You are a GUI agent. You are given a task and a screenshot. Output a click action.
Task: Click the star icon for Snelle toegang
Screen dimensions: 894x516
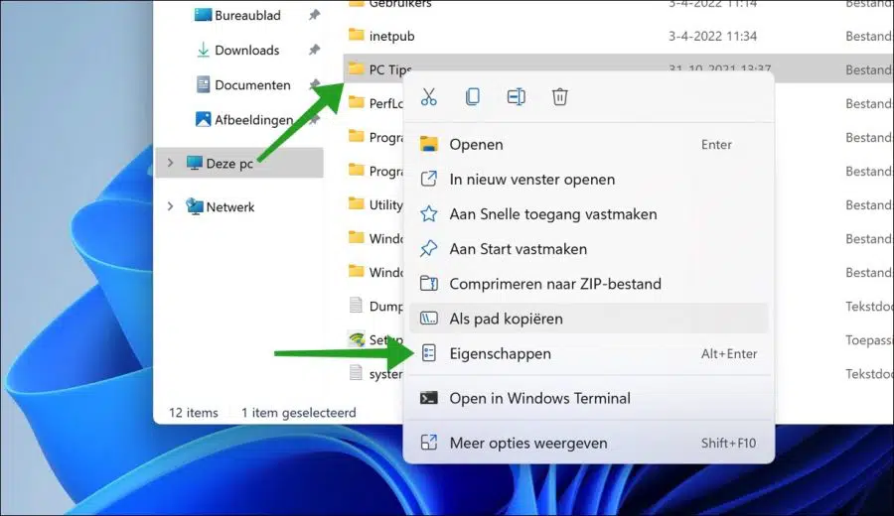pos(429,214)
